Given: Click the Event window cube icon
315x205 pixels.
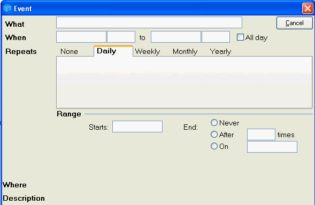Looking at the screenshot, I should click(7, 9).
